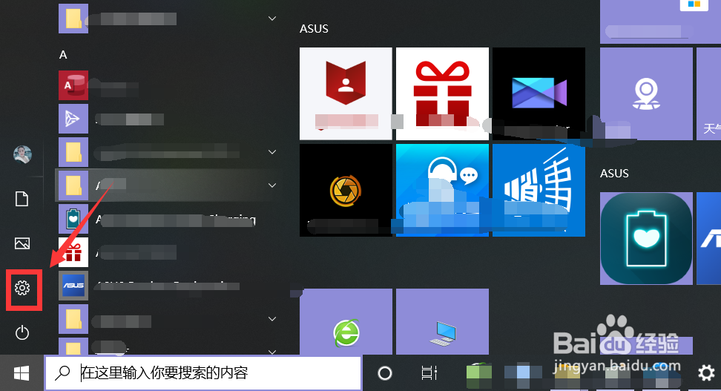The height and width of the screenshot is (391, 721).
Task: Open the Documents shortcut icon in the left rail
Action: tap(22, 199)
